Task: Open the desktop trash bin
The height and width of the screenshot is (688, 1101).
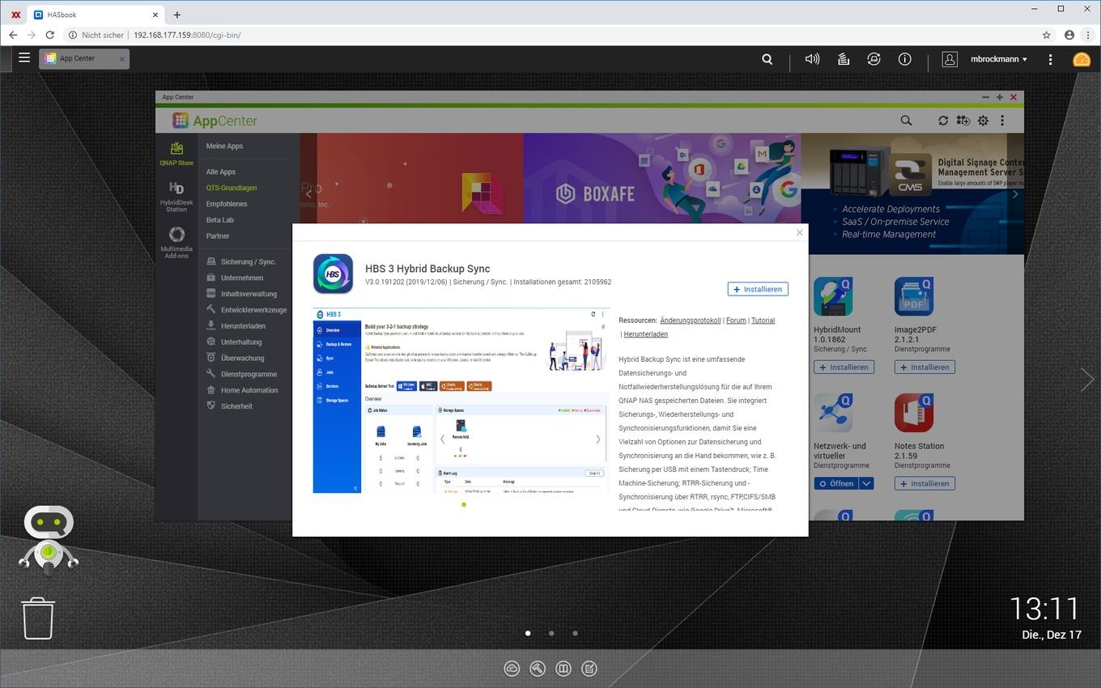Action: [x=38, y=618]
